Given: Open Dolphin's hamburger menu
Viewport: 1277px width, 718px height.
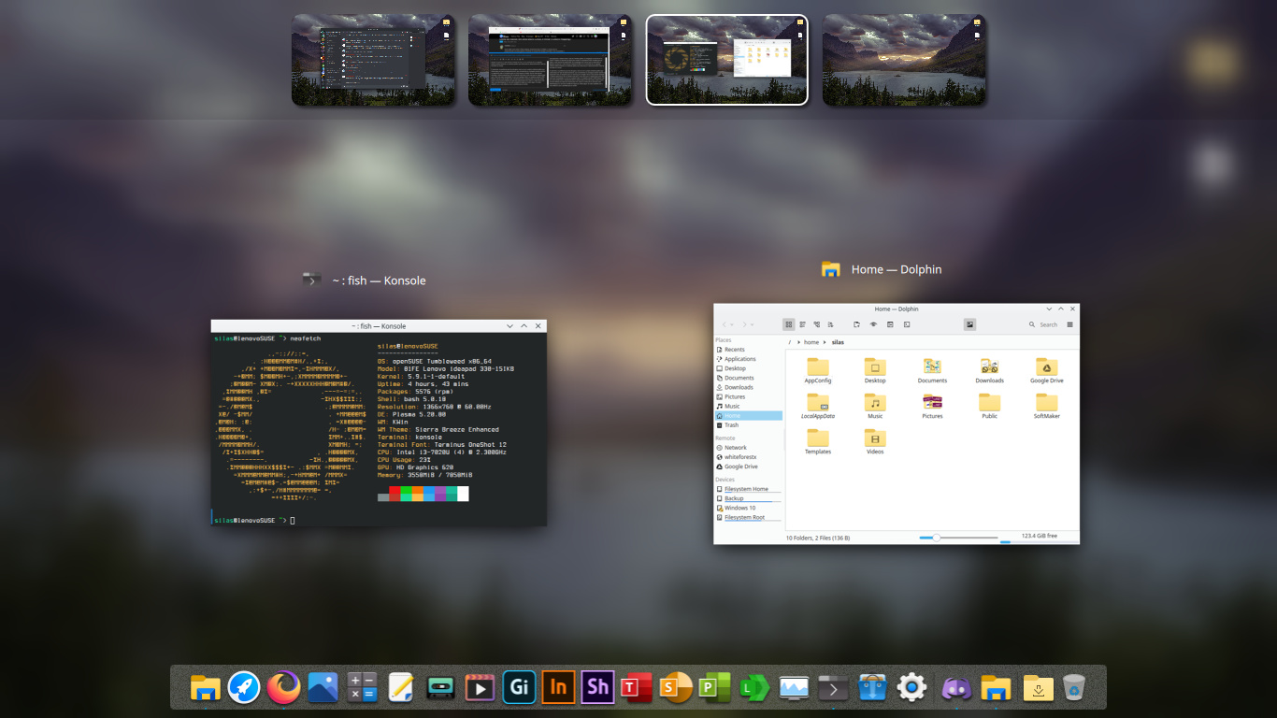Looking at the screenshot, I should (1069, 324).
